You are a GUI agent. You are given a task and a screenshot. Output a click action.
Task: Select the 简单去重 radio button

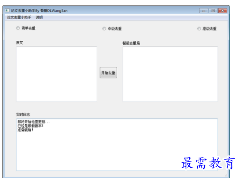click(x=26, y=28)
